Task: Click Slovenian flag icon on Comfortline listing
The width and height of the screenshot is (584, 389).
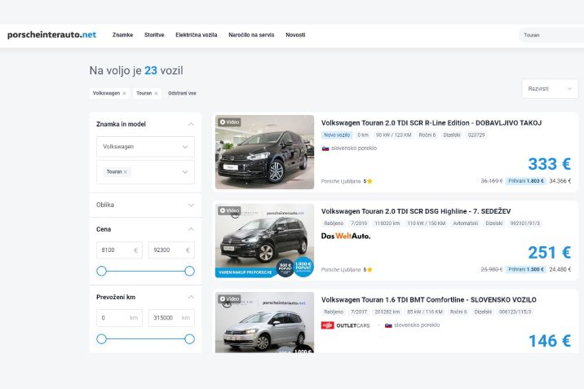Action: (x=388, y=325)
